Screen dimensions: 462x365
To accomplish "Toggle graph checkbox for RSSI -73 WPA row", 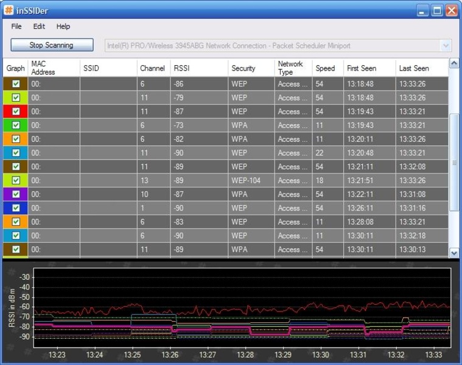I will pyautogui.click(x=16, y=125).
